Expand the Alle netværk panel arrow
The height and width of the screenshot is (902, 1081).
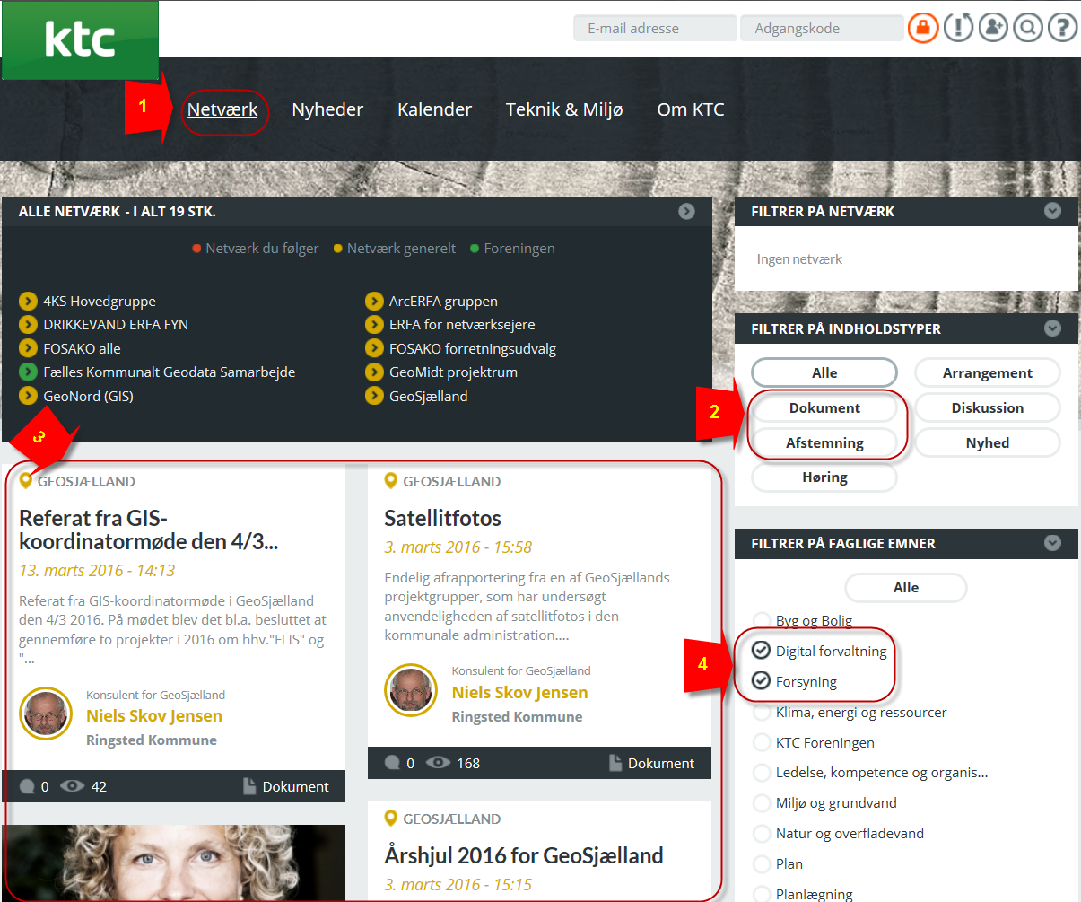(686, 211)
